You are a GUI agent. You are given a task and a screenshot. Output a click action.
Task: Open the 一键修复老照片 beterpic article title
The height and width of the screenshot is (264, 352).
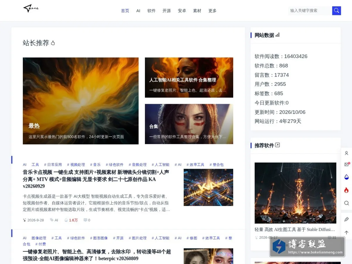tap(97, 255)
